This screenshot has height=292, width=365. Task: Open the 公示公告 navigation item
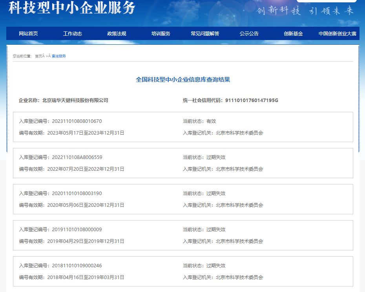click(x=249, y=33)
